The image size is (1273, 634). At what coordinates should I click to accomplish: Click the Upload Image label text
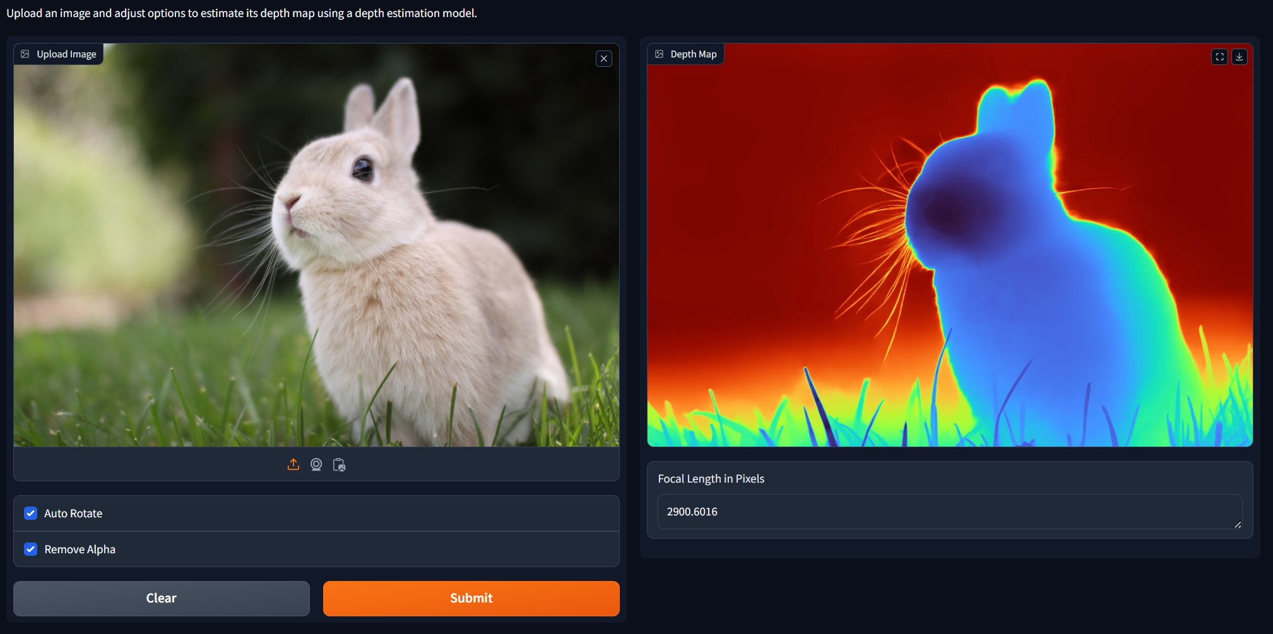66,54
